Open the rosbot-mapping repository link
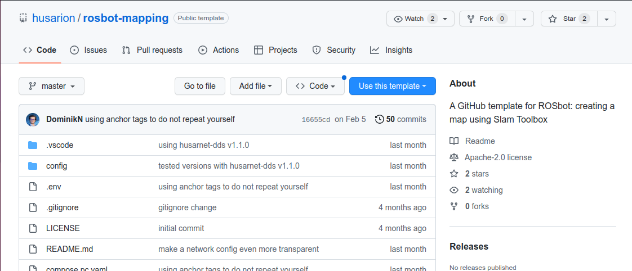Screen dimensions: 632x271 pos(126,18)
